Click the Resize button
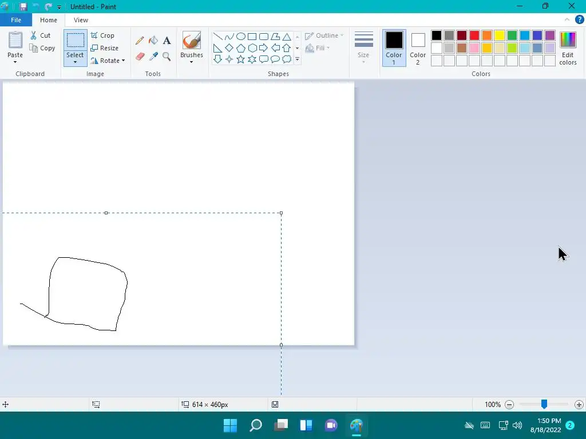This screenshot has width=586, height=439. click(x=105, y=48)
